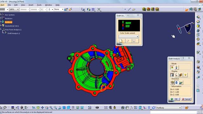Screen dimensions: 203x114
Task: Click the Pocket tool in right toolbar
Action: tap(198, 22)
